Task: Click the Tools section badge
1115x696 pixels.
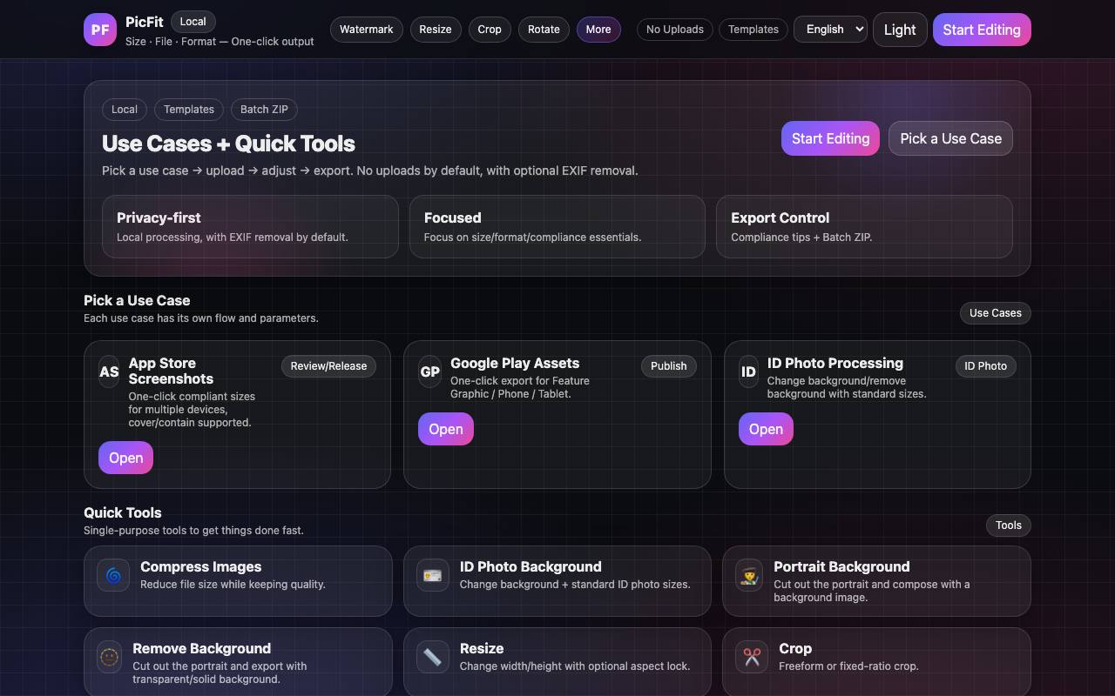Action: pos(1009,525)
